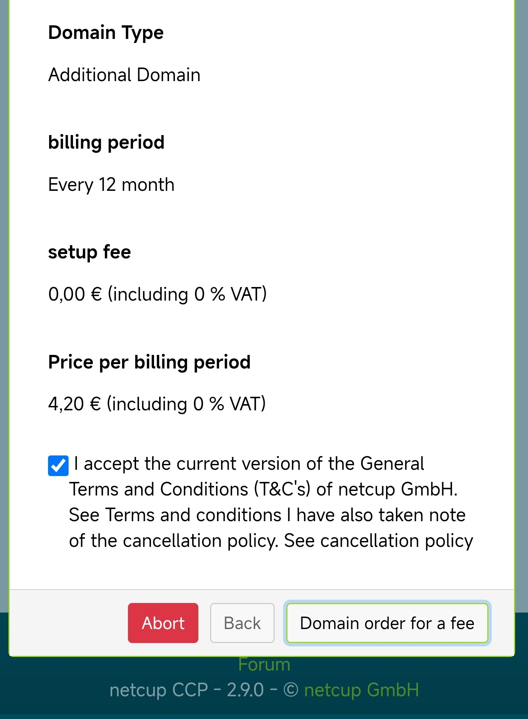Viewport: 528px width, 719px height.
Task: Uncheck the accept Terms and Conditions checkbox
Action: (x=58, y=466)
